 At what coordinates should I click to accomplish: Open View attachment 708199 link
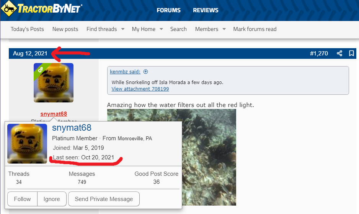[x=140, y=89]
